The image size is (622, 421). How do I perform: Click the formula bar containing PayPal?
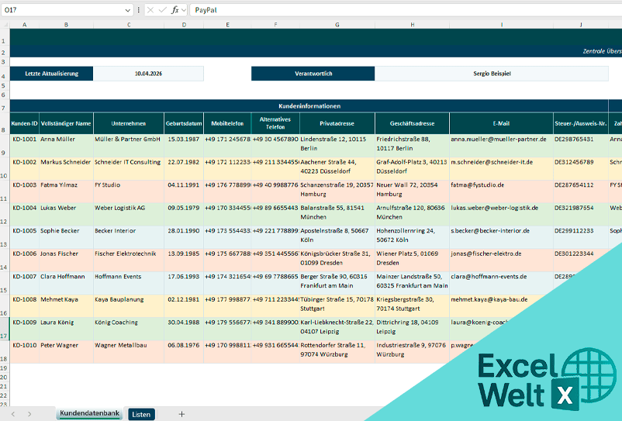406,10
